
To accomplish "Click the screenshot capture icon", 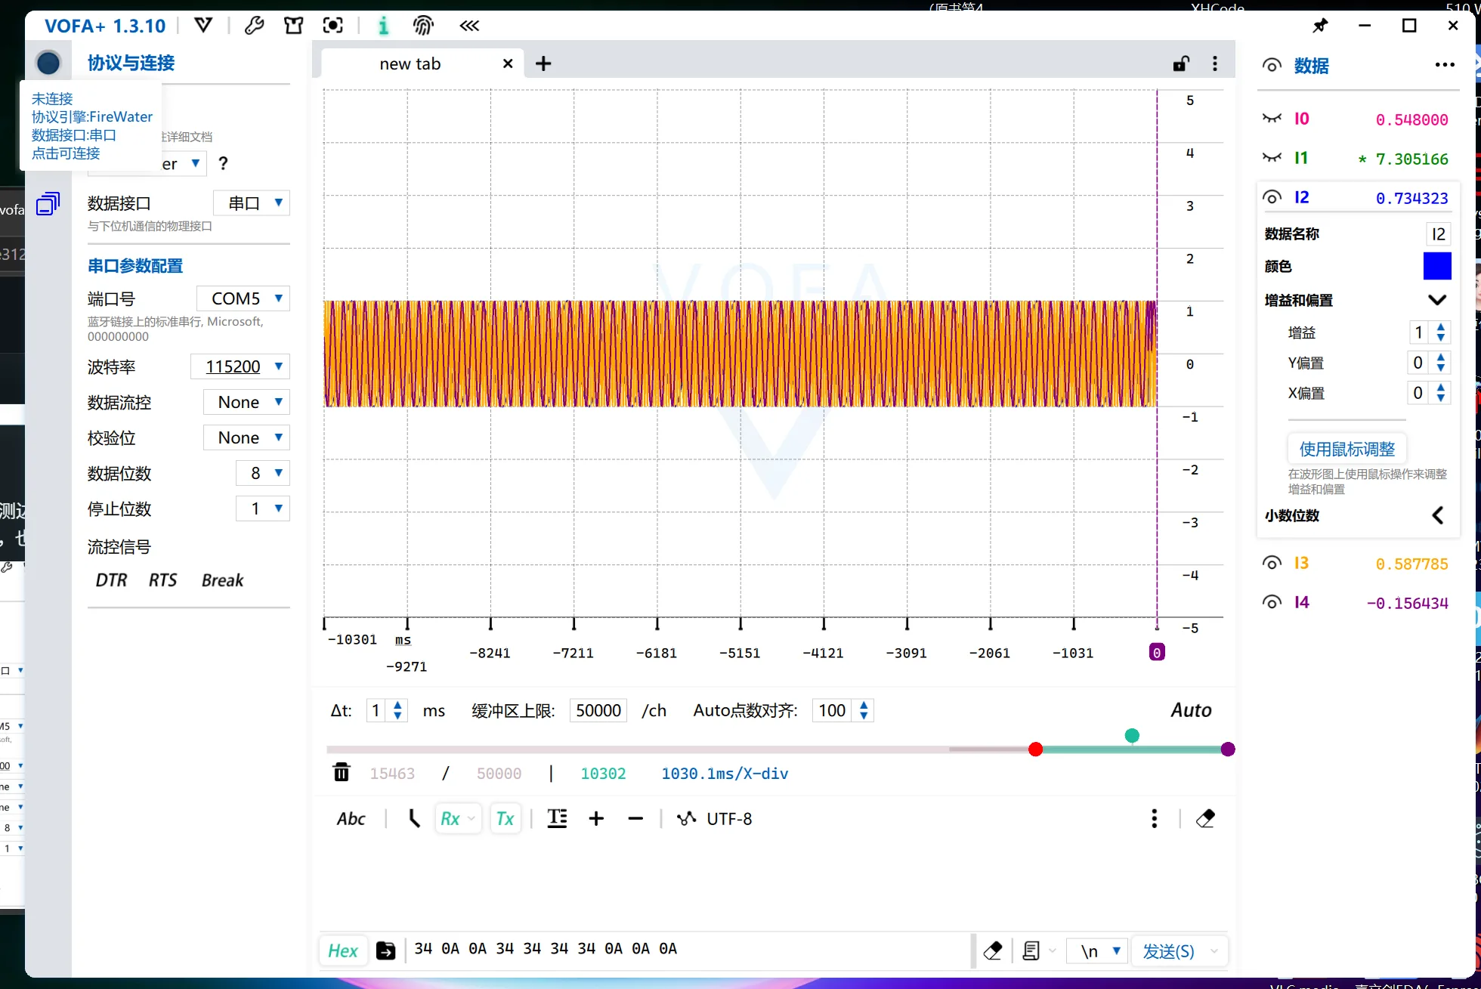I will click(333, 26).
